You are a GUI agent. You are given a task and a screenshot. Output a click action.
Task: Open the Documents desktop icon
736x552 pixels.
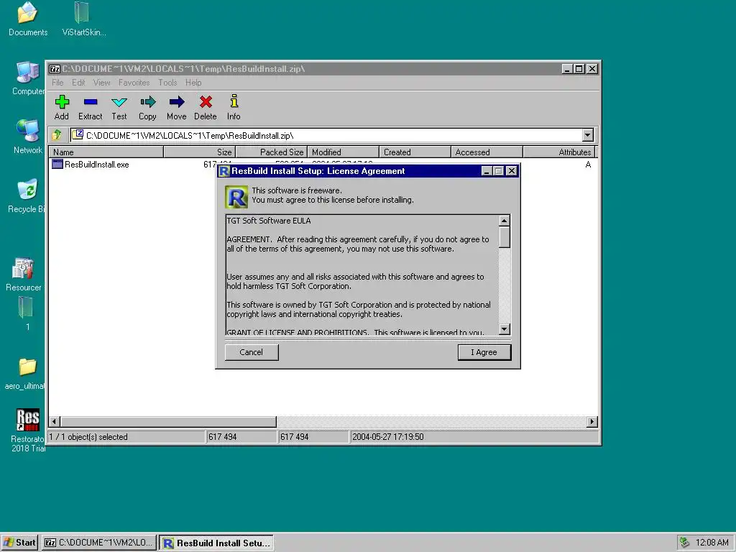27,13
